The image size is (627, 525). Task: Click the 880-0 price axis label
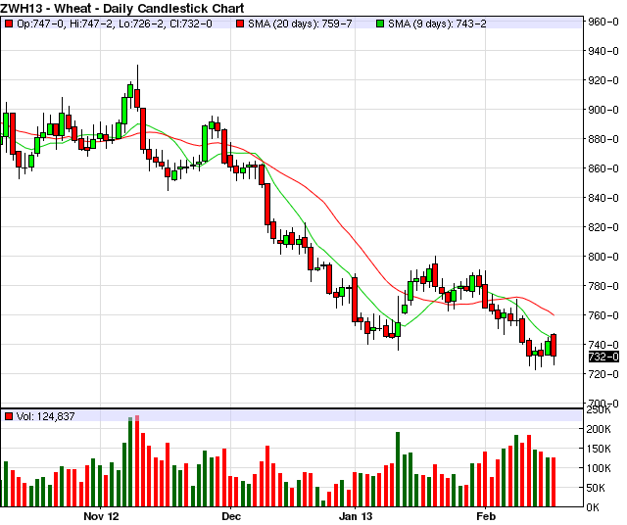pyautogui.click(x=603, y=139)
